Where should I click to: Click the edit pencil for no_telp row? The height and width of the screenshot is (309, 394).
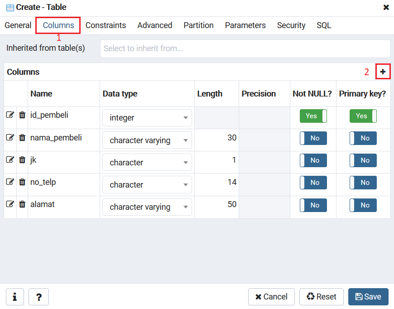click(10, 181)
